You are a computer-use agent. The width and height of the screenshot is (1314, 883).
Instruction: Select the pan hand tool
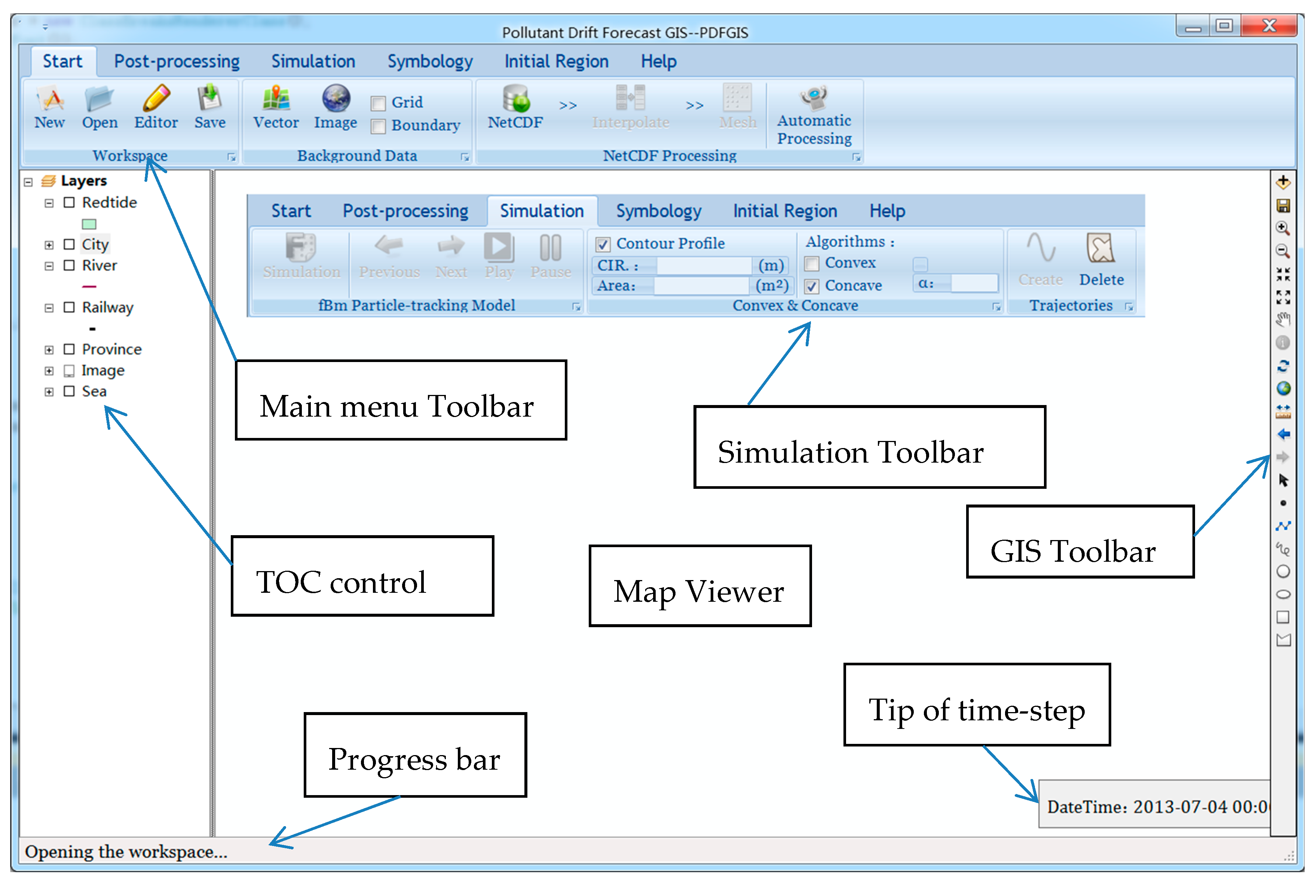[1283, 319]
